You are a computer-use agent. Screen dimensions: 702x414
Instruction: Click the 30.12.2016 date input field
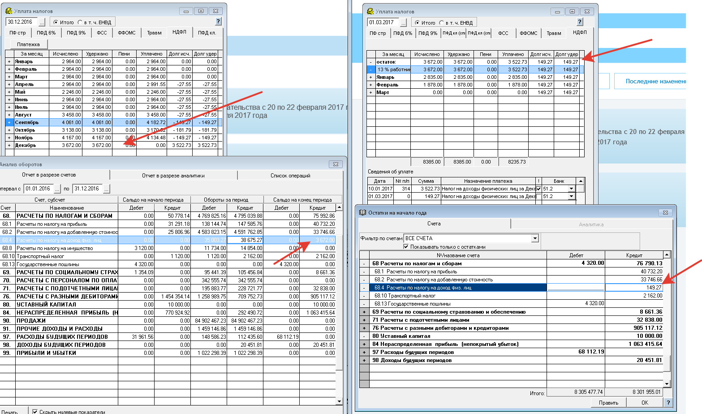click(21, 22)
